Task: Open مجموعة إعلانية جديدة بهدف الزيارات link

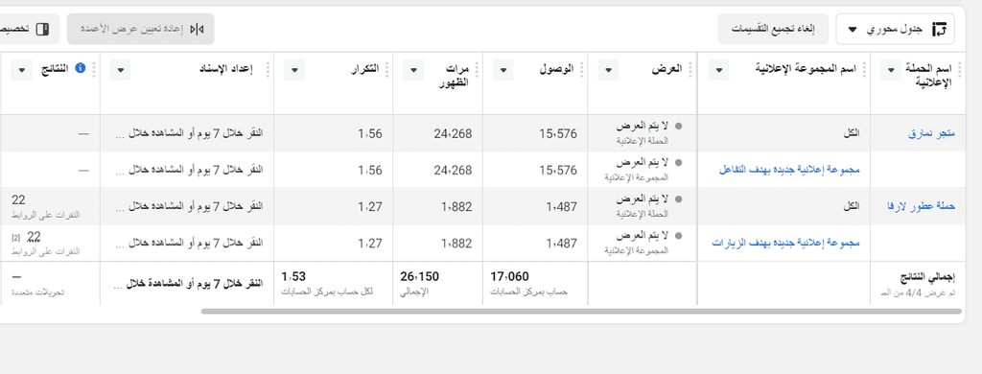Action: tap(785, 242)
